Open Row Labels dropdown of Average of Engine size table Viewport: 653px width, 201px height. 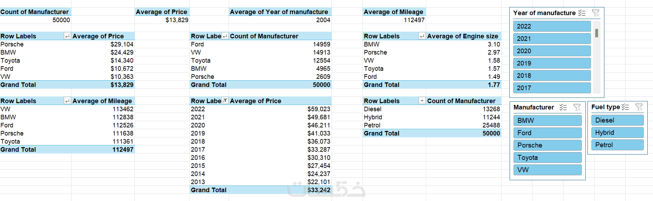click(422, 36)
